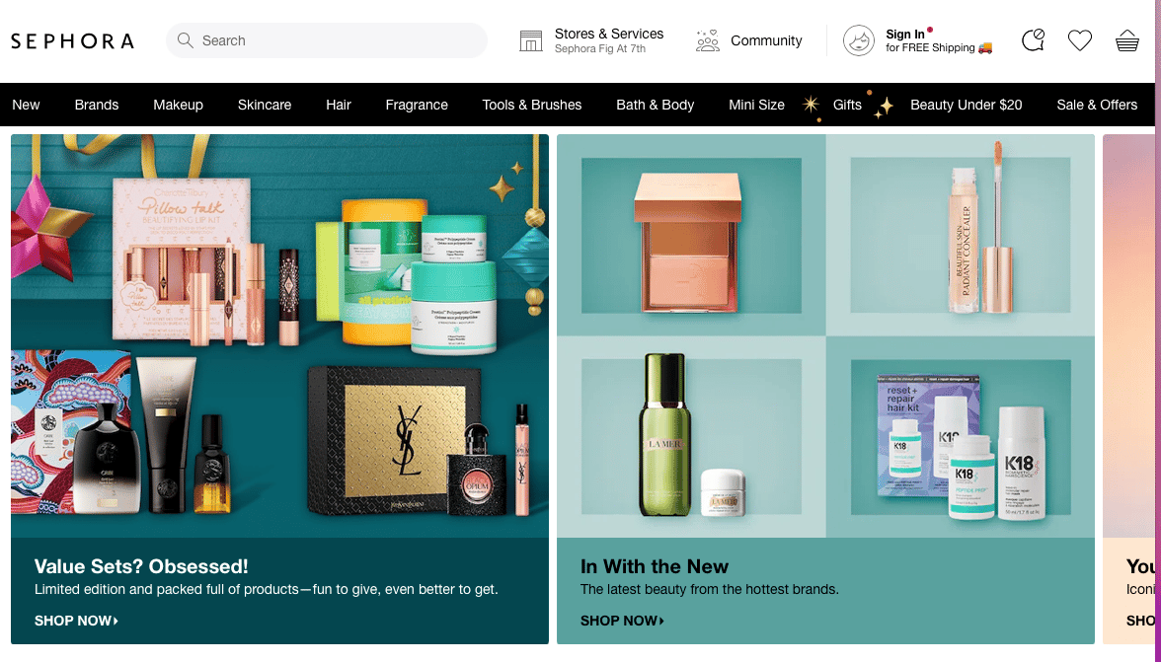Open the Brands menu
1161x662 pixels.
97,105
